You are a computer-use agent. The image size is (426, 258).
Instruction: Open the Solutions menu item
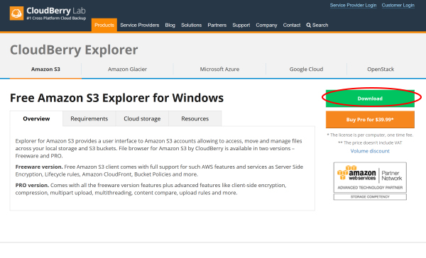191,26
